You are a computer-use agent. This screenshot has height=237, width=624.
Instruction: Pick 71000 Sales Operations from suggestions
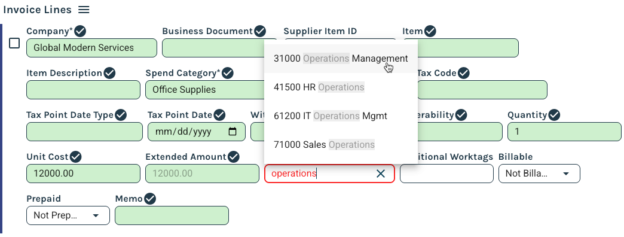click(341, 145)
